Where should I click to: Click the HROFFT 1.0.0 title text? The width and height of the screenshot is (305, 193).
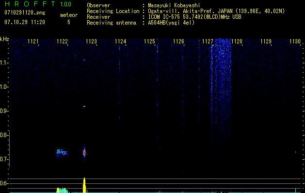coord(38,4)
